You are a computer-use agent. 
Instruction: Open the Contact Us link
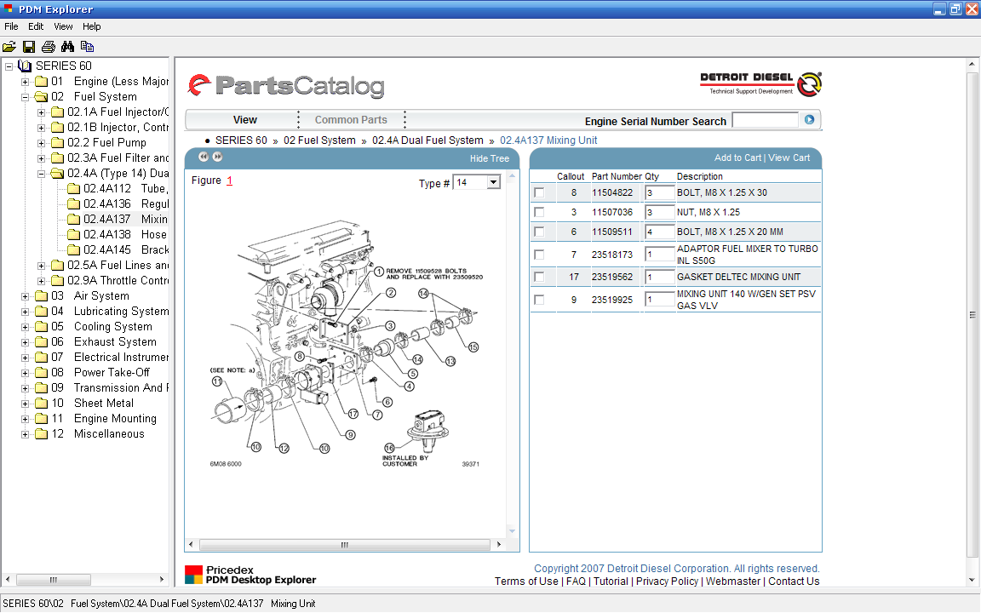[x=794, y=581]
